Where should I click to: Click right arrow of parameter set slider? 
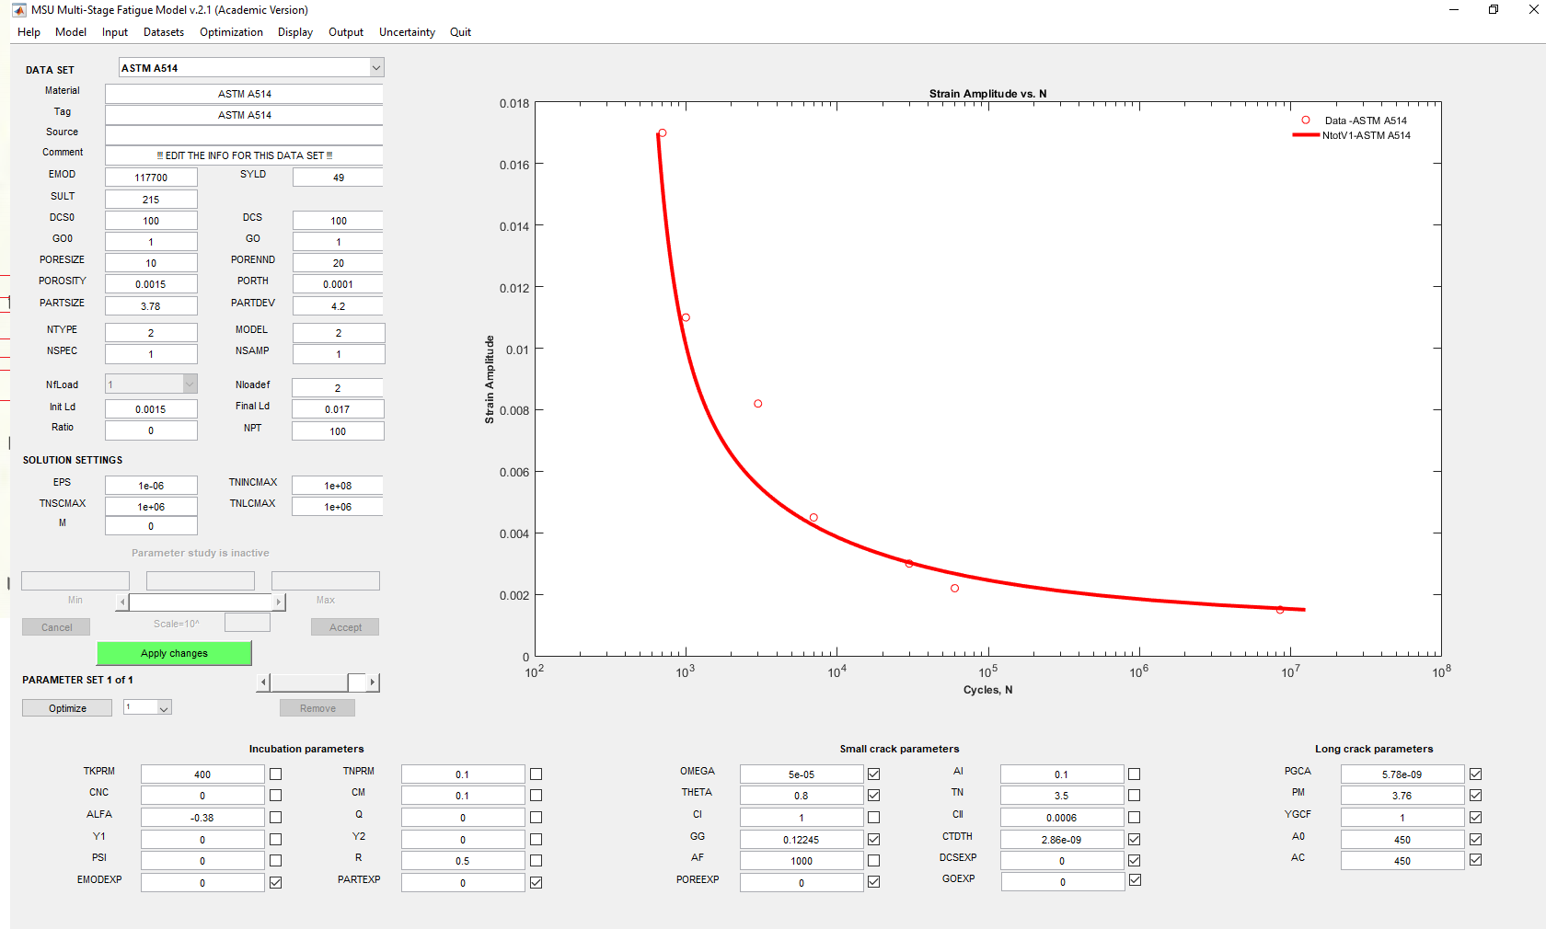(x=373, y=682)
